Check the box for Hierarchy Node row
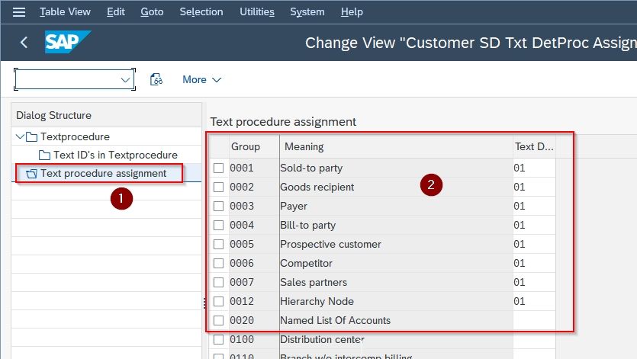Image resolution: width=637 pixels, height=359 pixels. (x=218, y=301)
